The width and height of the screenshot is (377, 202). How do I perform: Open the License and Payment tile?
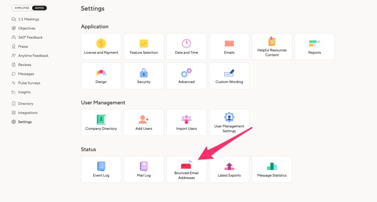101,46
